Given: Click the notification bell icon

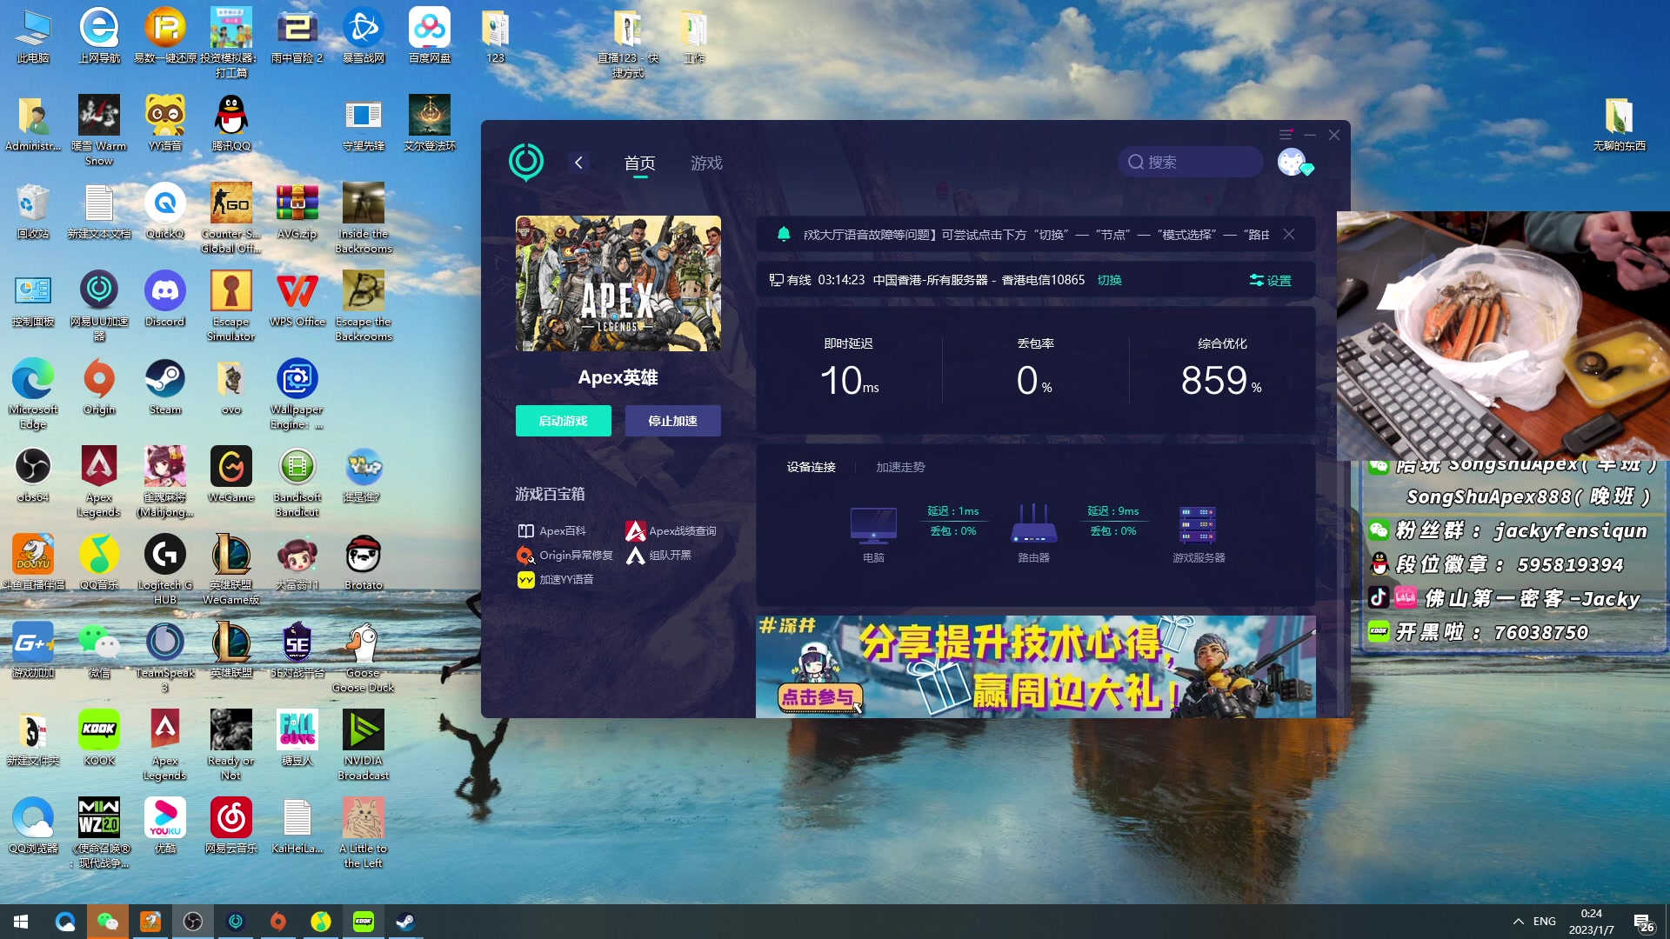Looking at the screenshot, I should tap(784, 235).
